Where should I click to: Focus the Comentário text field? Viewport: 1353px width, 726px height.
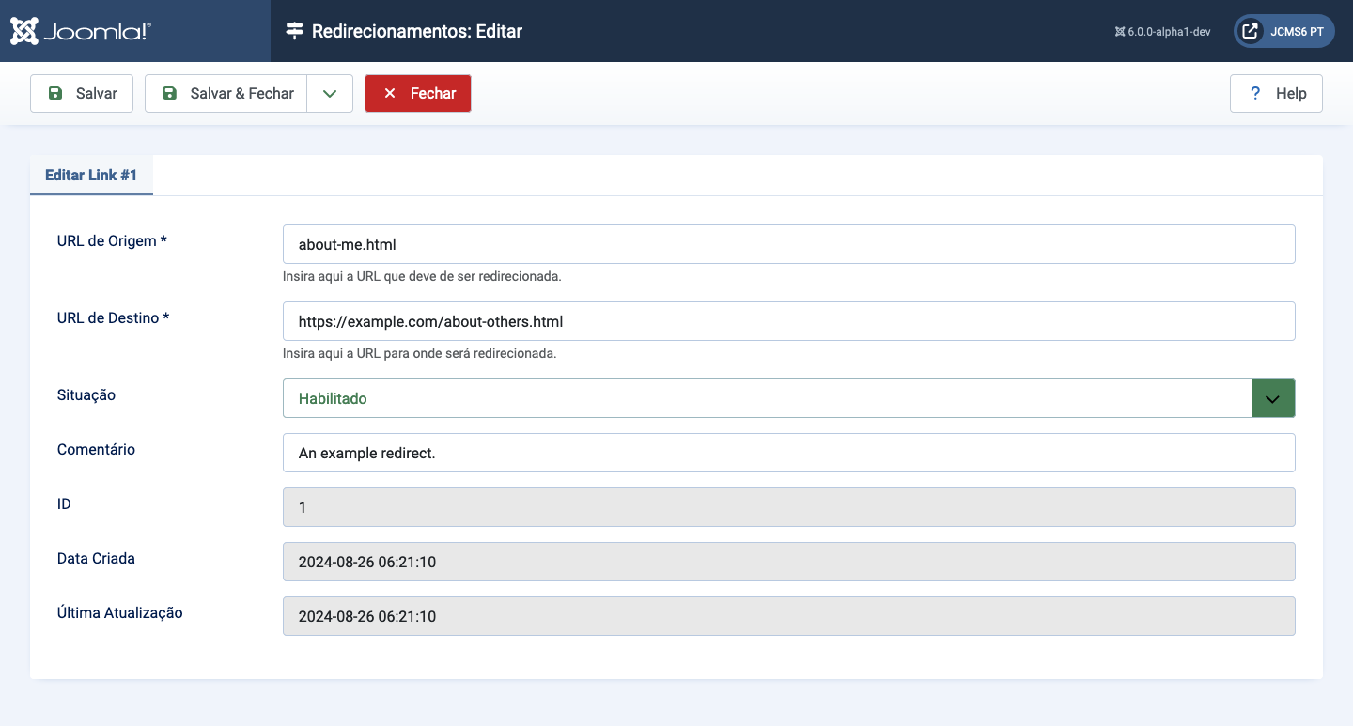pos(788,453)
